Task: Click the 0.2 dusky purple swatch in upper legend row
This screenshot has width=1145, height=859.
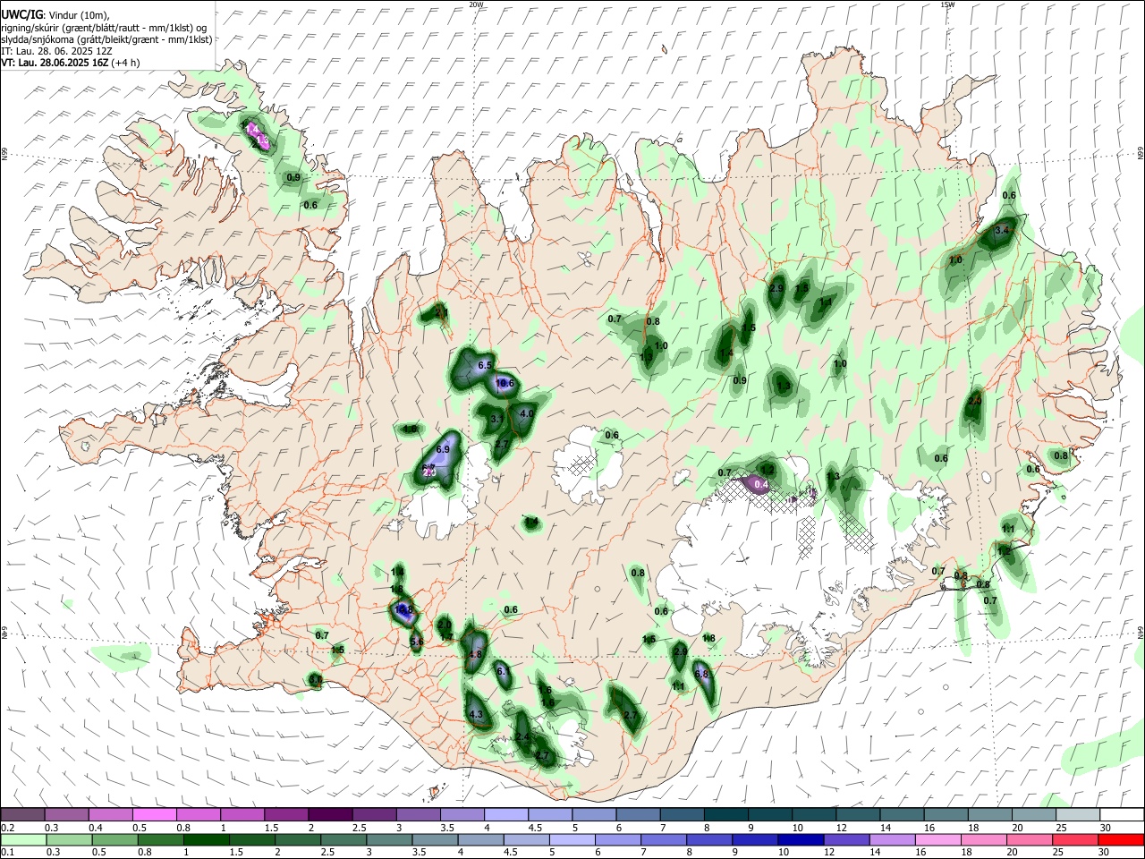Action: click(22, 814)
